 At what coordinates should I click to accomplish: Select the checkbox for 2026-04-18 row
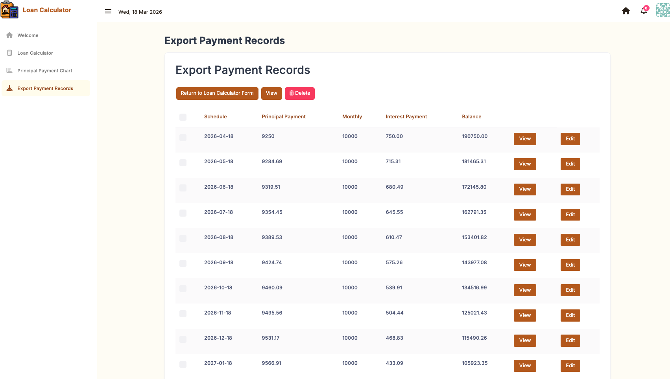click(183, 138)
